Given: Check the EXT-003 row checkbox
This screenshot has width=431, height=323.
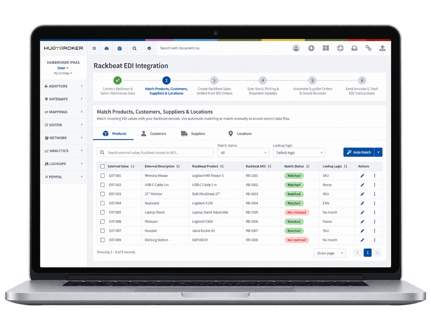Looking at the screenshot, I should [x=103, y=194].
